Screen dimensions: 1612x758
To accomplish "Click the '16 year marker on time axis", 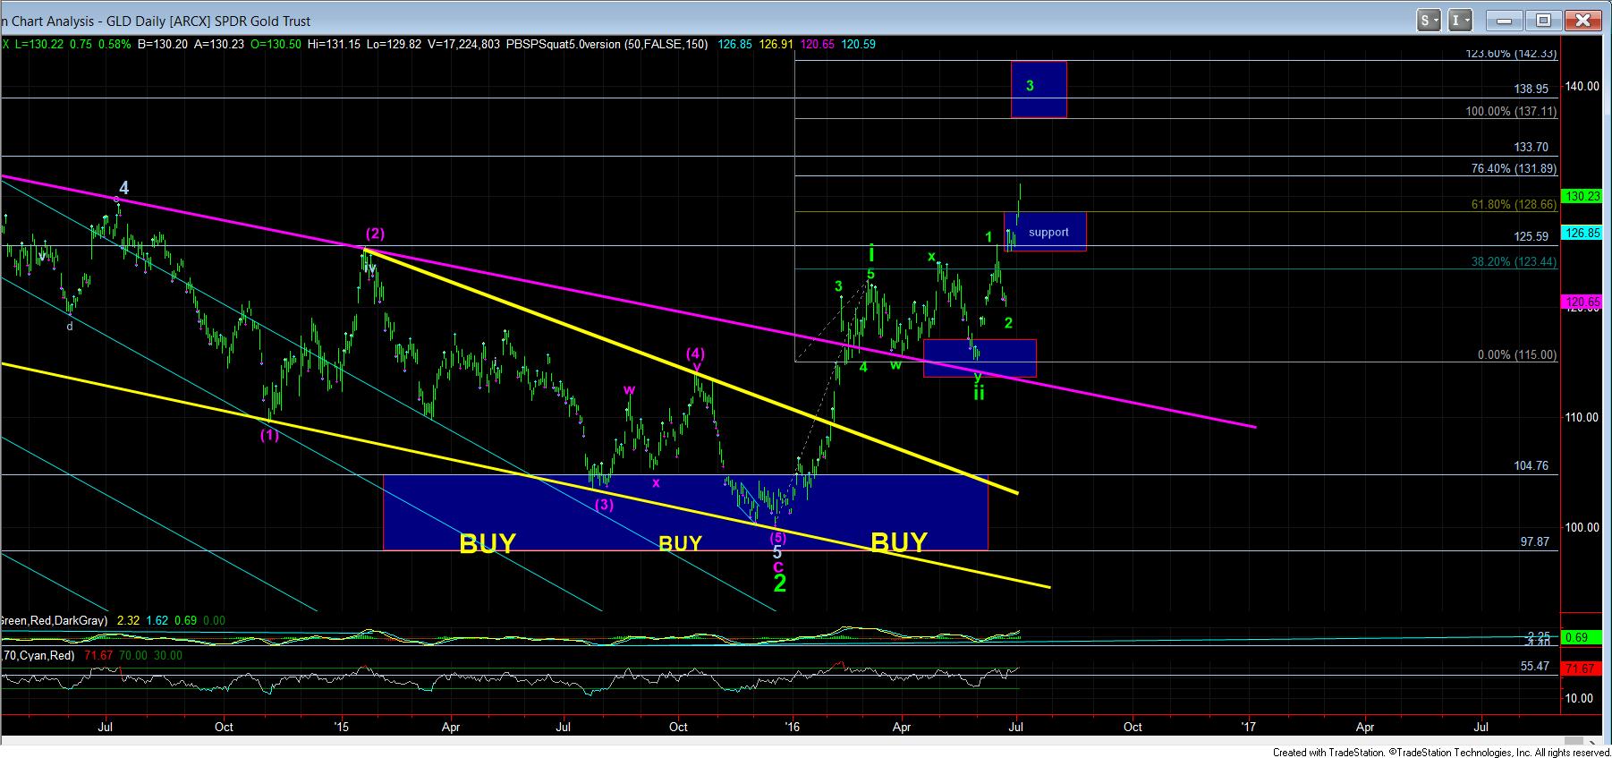I will (793, 727).
